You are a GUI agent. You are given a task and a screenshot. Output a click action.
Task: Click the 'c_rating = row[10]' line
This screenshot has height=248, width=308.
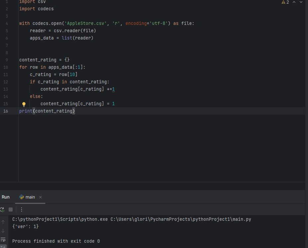54,74
